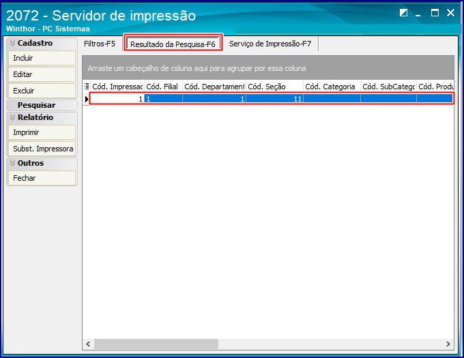464x358 pixels.
Task: Select Cód. Filial cell with value 1
Action: [x=163, y=99]
